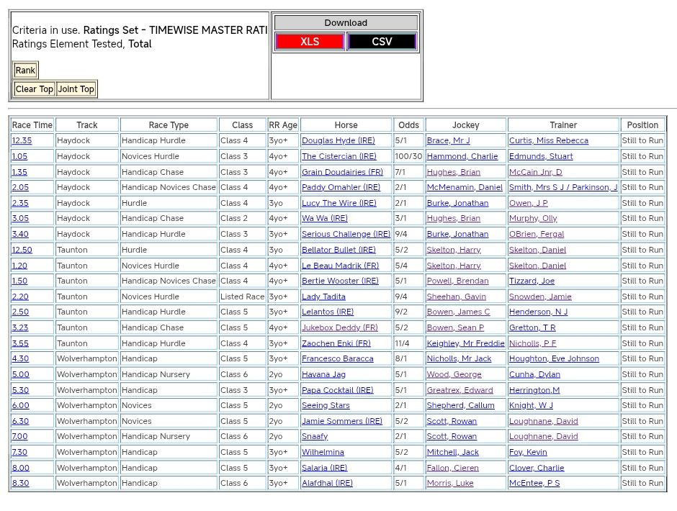677x511 pixels.
Task: Select horse Paddy Omahler (IRE)
Action: tap(341, 188)
